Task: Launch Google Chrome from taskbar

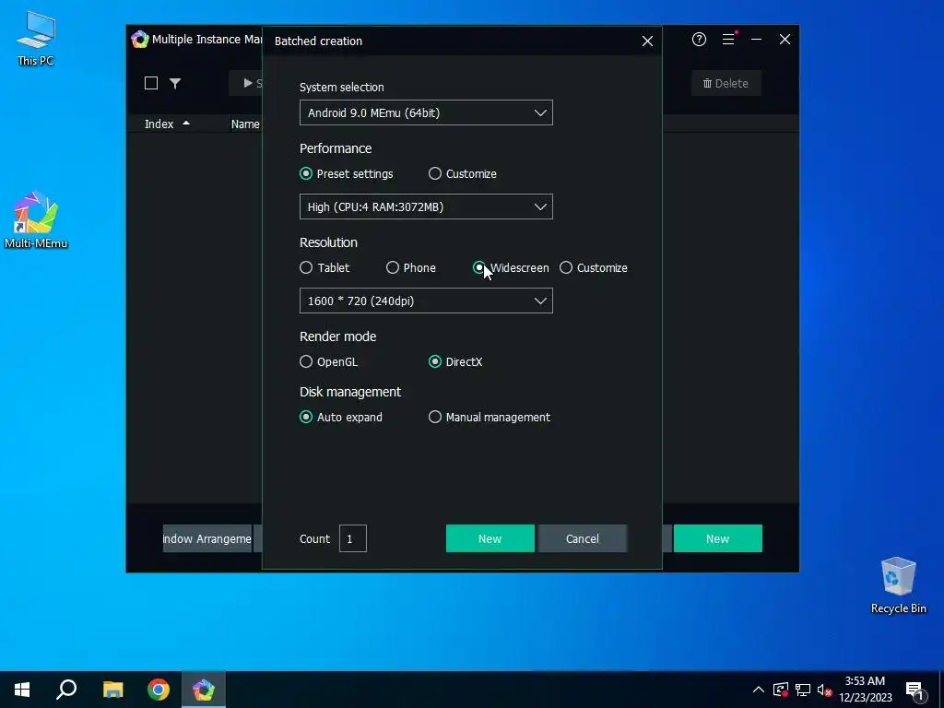Action: 159,690
